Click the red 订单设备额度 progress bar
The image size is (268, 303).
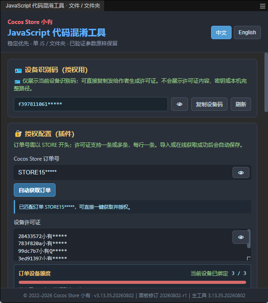click(x=132, y=283)
